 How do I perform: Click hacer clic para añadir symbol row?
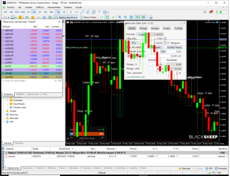point(16,81)
